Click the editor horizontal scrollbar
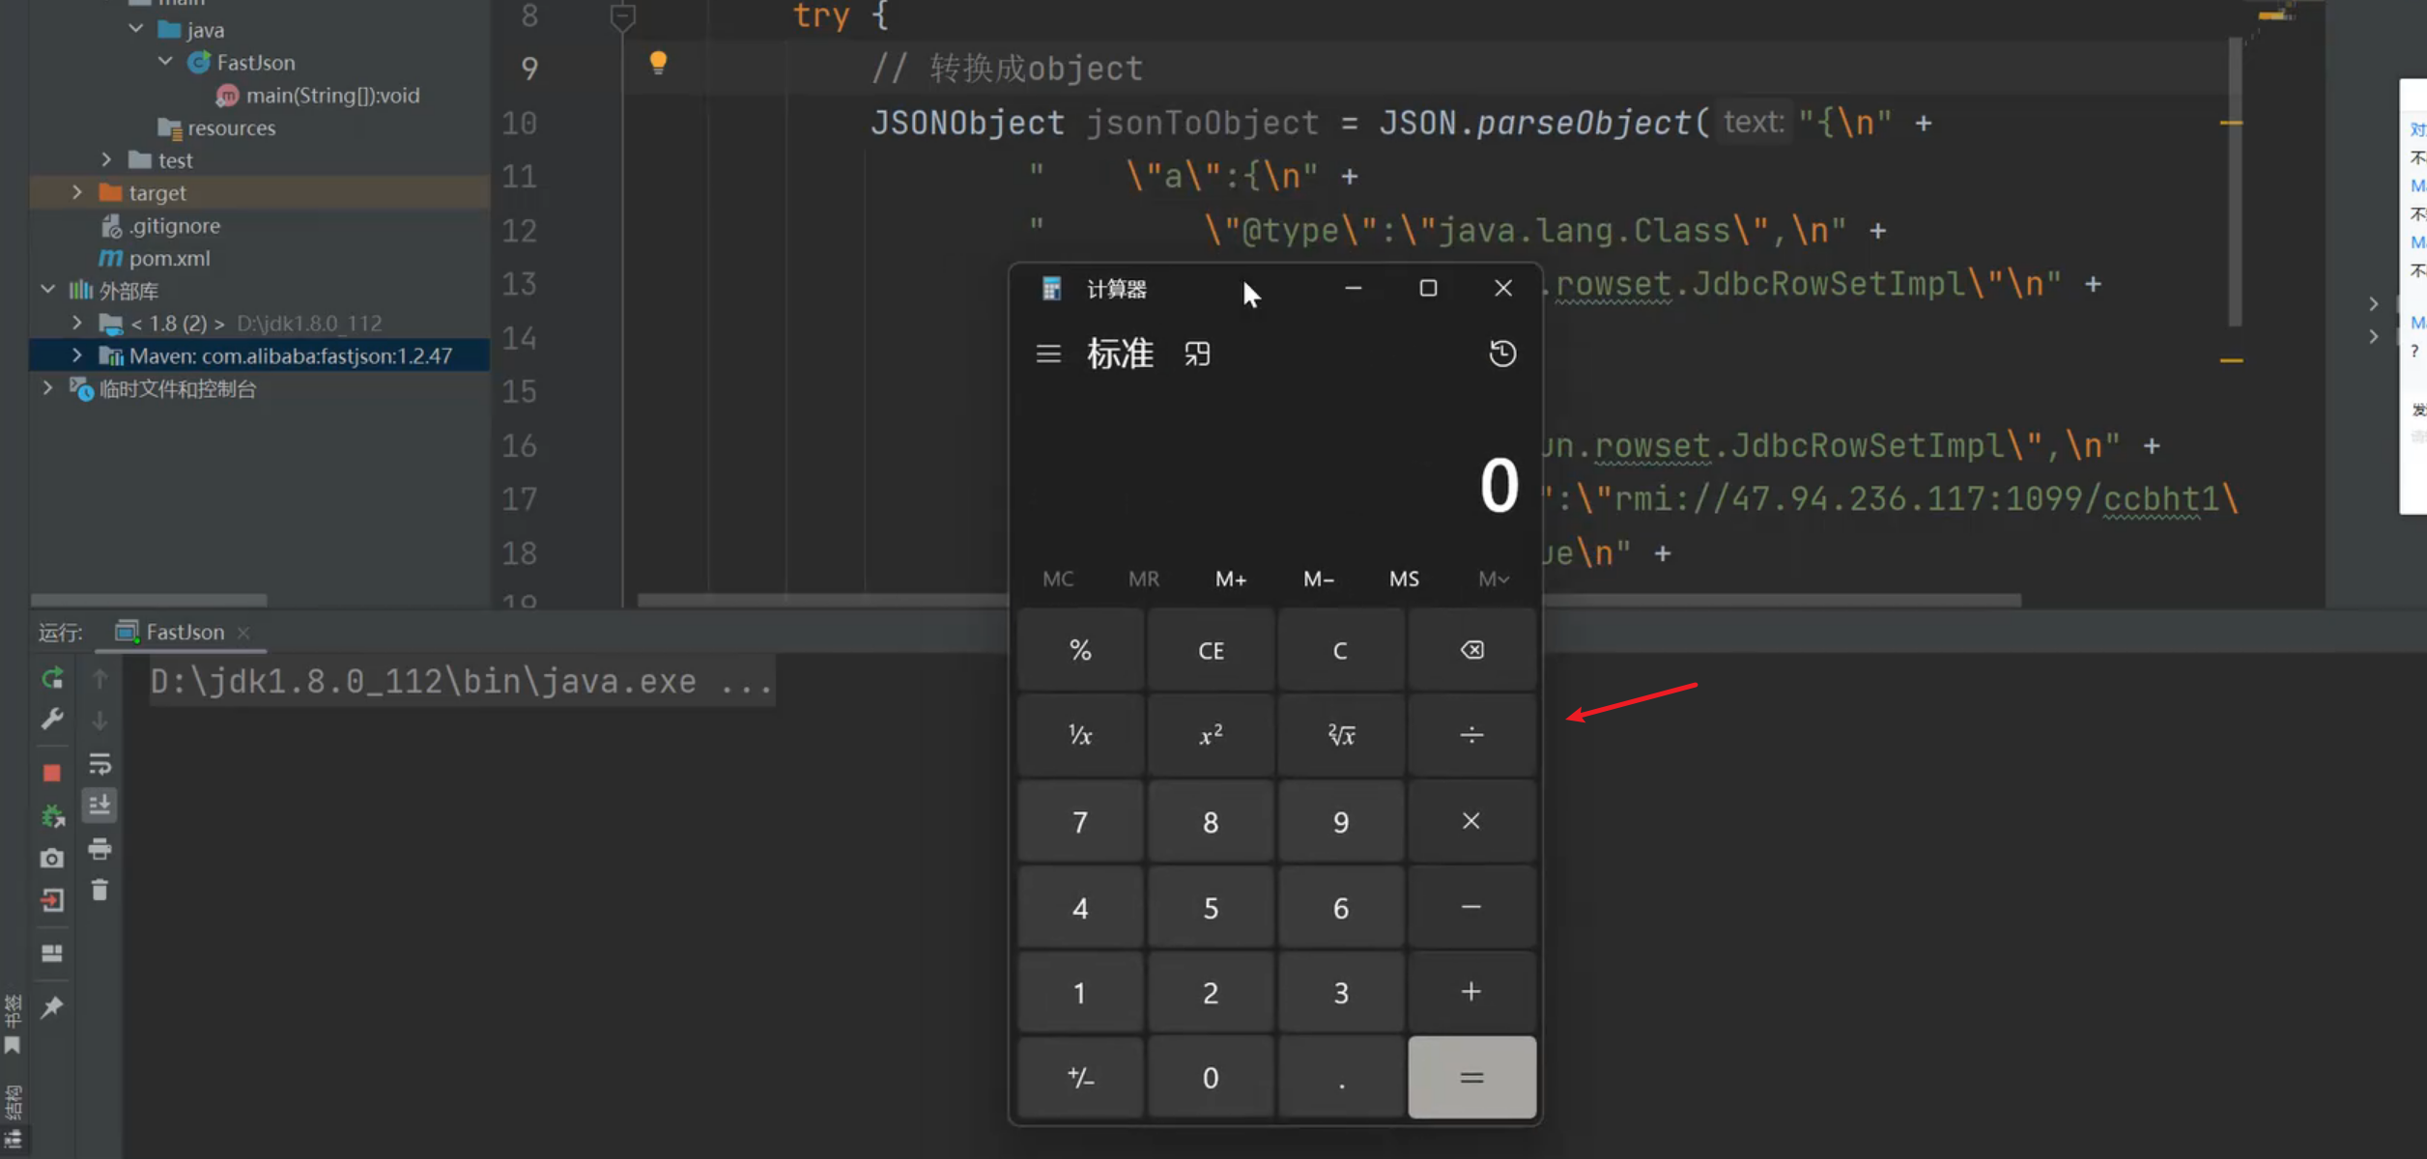 821,600
